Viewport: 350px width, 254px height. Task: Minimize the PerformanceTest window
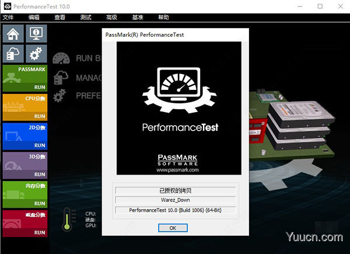tap(300, 6)
